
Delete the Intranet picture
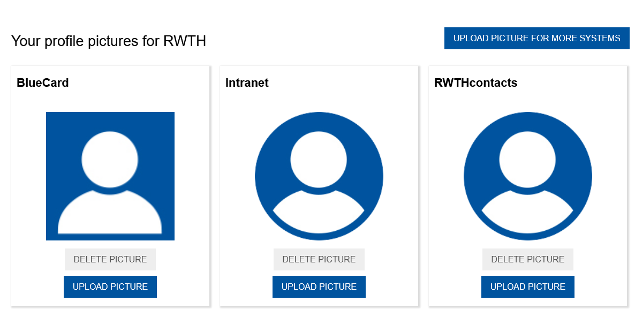pyautogui.click(x=319, y=259)
